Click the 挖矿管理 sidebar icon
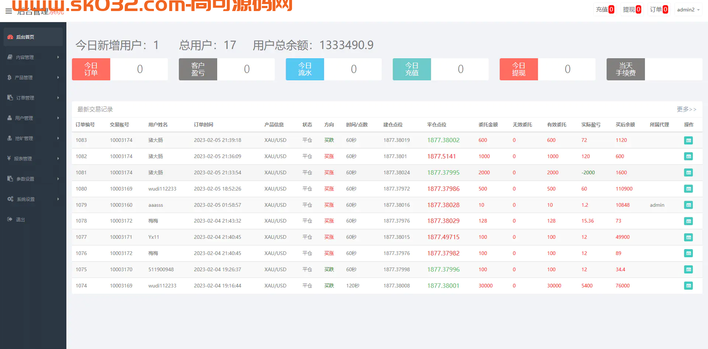Image resolution: width=708 pixels, height=349 pixels. point(10,138)
